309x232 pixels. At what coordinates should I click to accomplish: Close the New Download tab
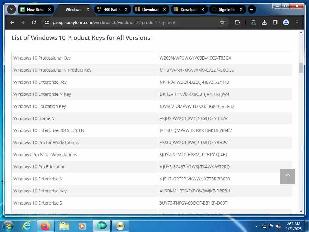[x=49, y=9]
